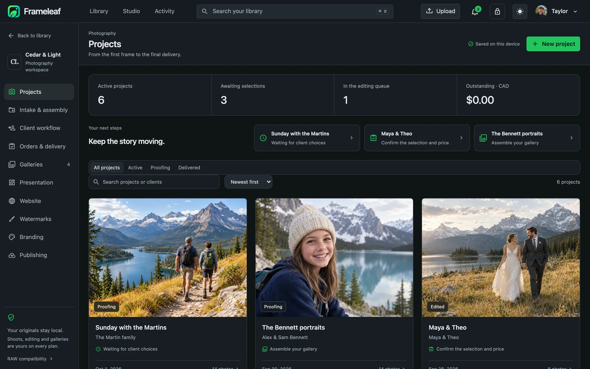Viewport: 590px width, 369px height.
Task: Click the CL workspace avatar
Action: (x=14, y=62)
